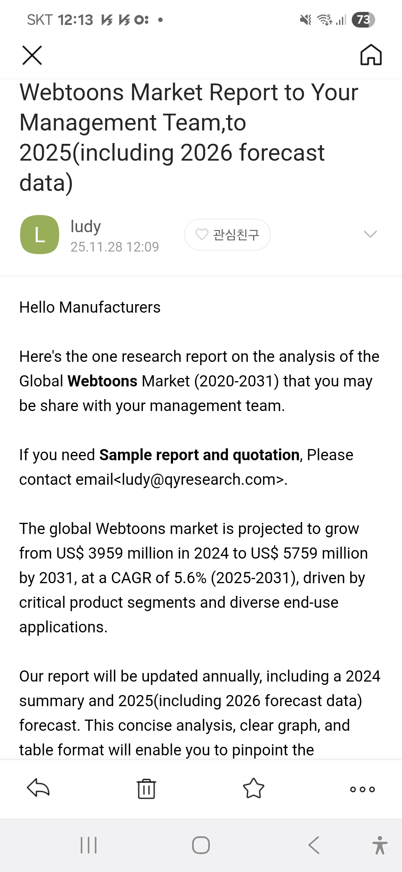Tap the green L sender avatar

point(39,234)
